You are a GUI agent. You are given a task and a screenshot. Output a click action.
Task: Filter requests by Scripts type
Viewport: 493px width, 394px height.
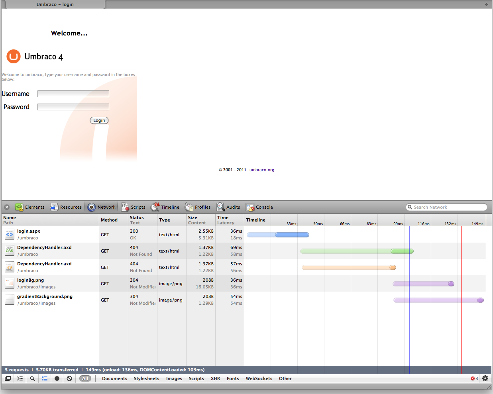point(196,378)
